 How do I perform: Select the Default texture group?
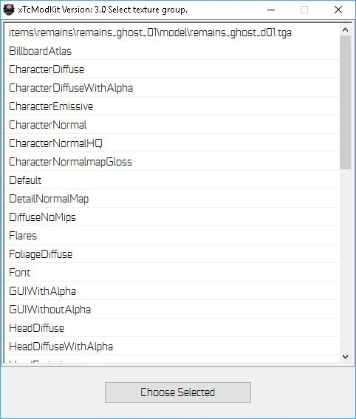coord(172,180)
